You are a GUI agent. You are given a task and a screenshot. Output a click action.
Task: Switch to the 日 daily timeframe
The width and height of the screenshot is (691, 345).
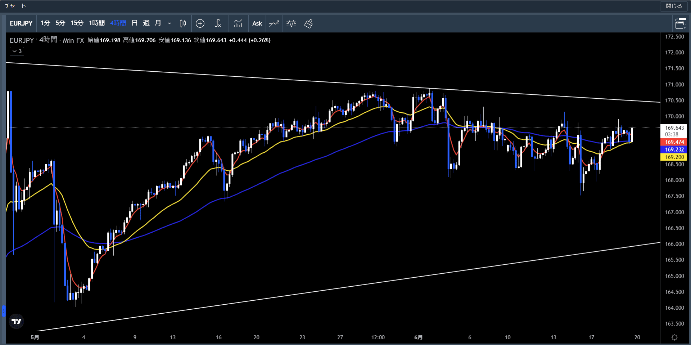click(135, 23)
